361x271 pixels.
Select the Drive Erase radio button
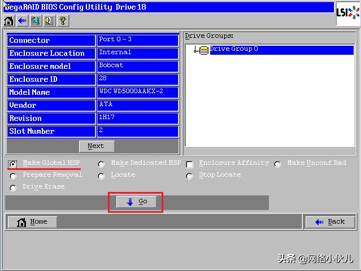click(x=13, y=188)
